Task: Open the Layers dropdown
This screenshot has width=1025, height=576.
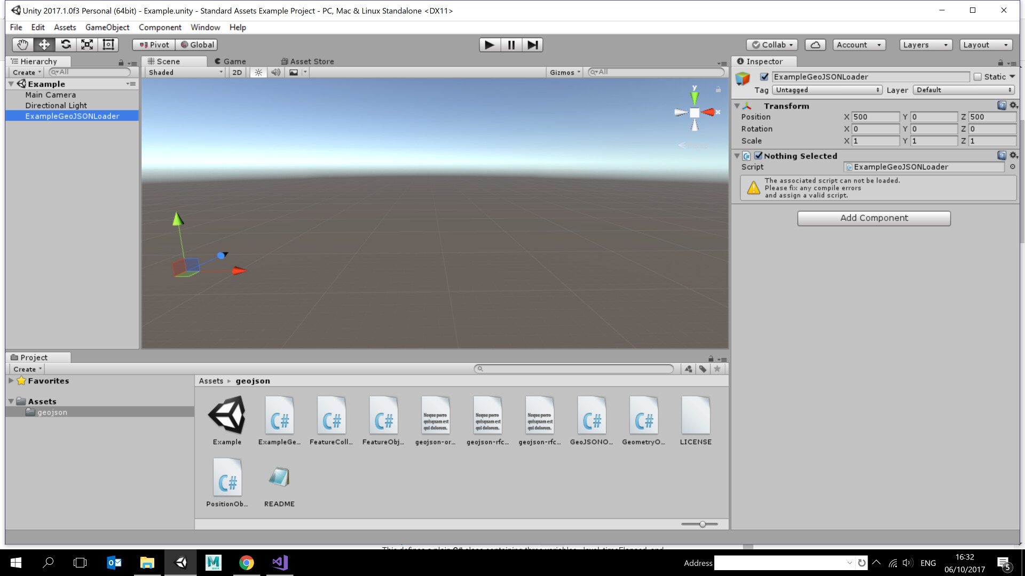Action: (925, 45)
